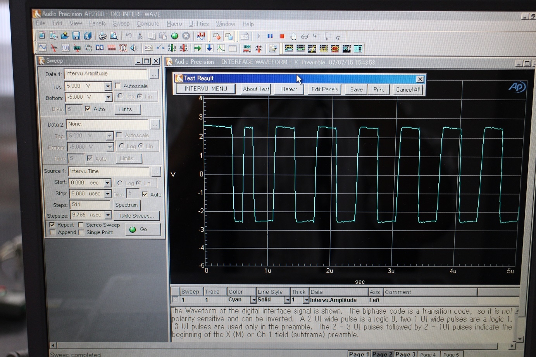The width and height of the screenshot is (536, 357).
Task: Open Data 1 Top unit dropdown
Action: (108, 86)
